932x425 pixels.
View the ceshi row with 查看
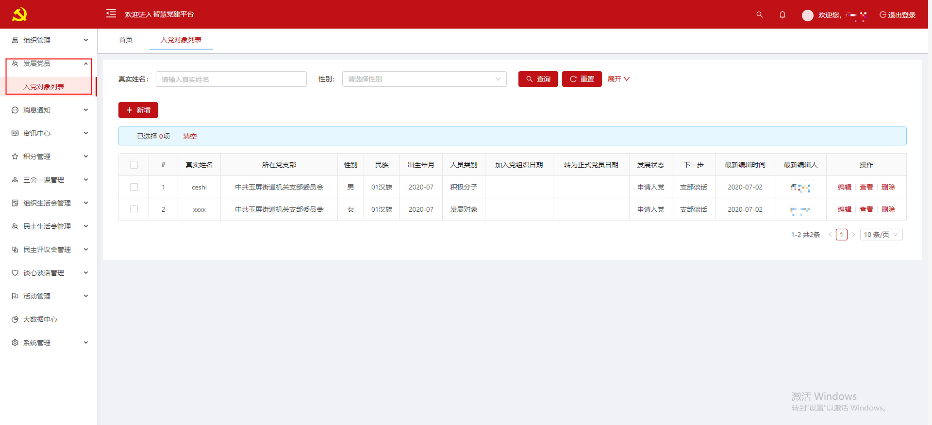tap(866, 187)
